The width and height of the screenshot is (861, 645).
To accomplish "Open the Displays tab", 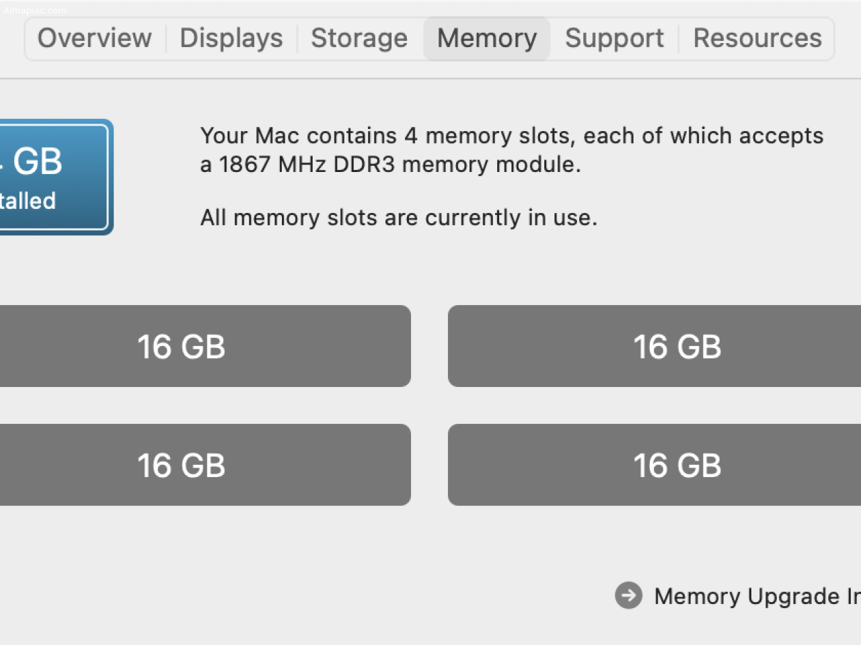I will coord(231,38).
